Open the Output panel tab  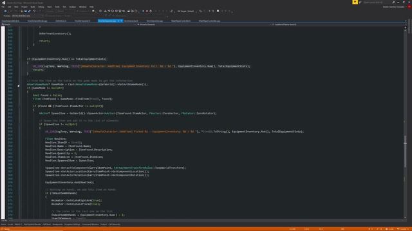click(104, 225)
